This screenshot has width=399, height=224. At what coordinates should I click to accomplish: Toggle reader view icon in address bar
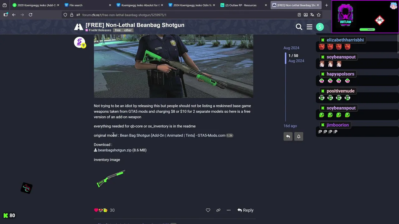coord(299,15)
